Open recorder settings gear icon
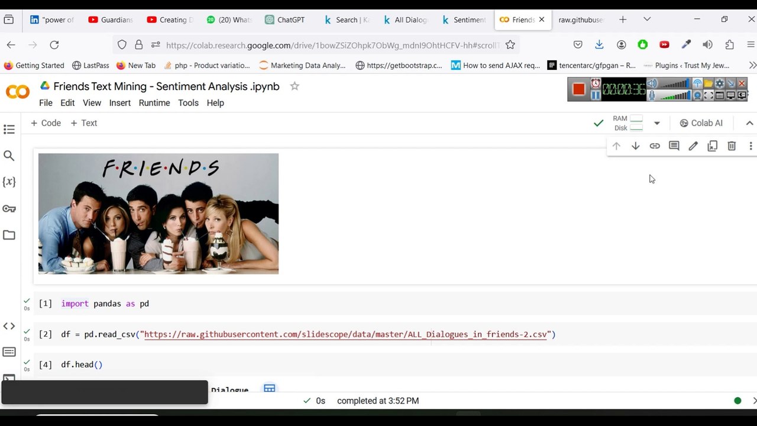Image resolution: width=757 pixels, height=426 pixels. click(720, 83)
